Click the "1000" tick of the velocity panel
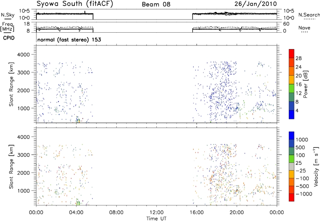 coord(24,191)
